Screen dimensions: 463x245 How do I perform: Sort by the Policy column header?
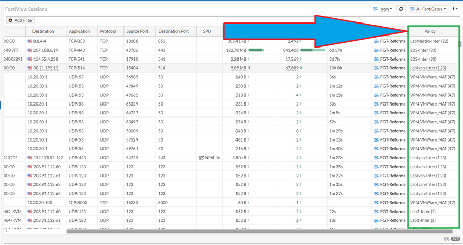click(x=430, y=31)
